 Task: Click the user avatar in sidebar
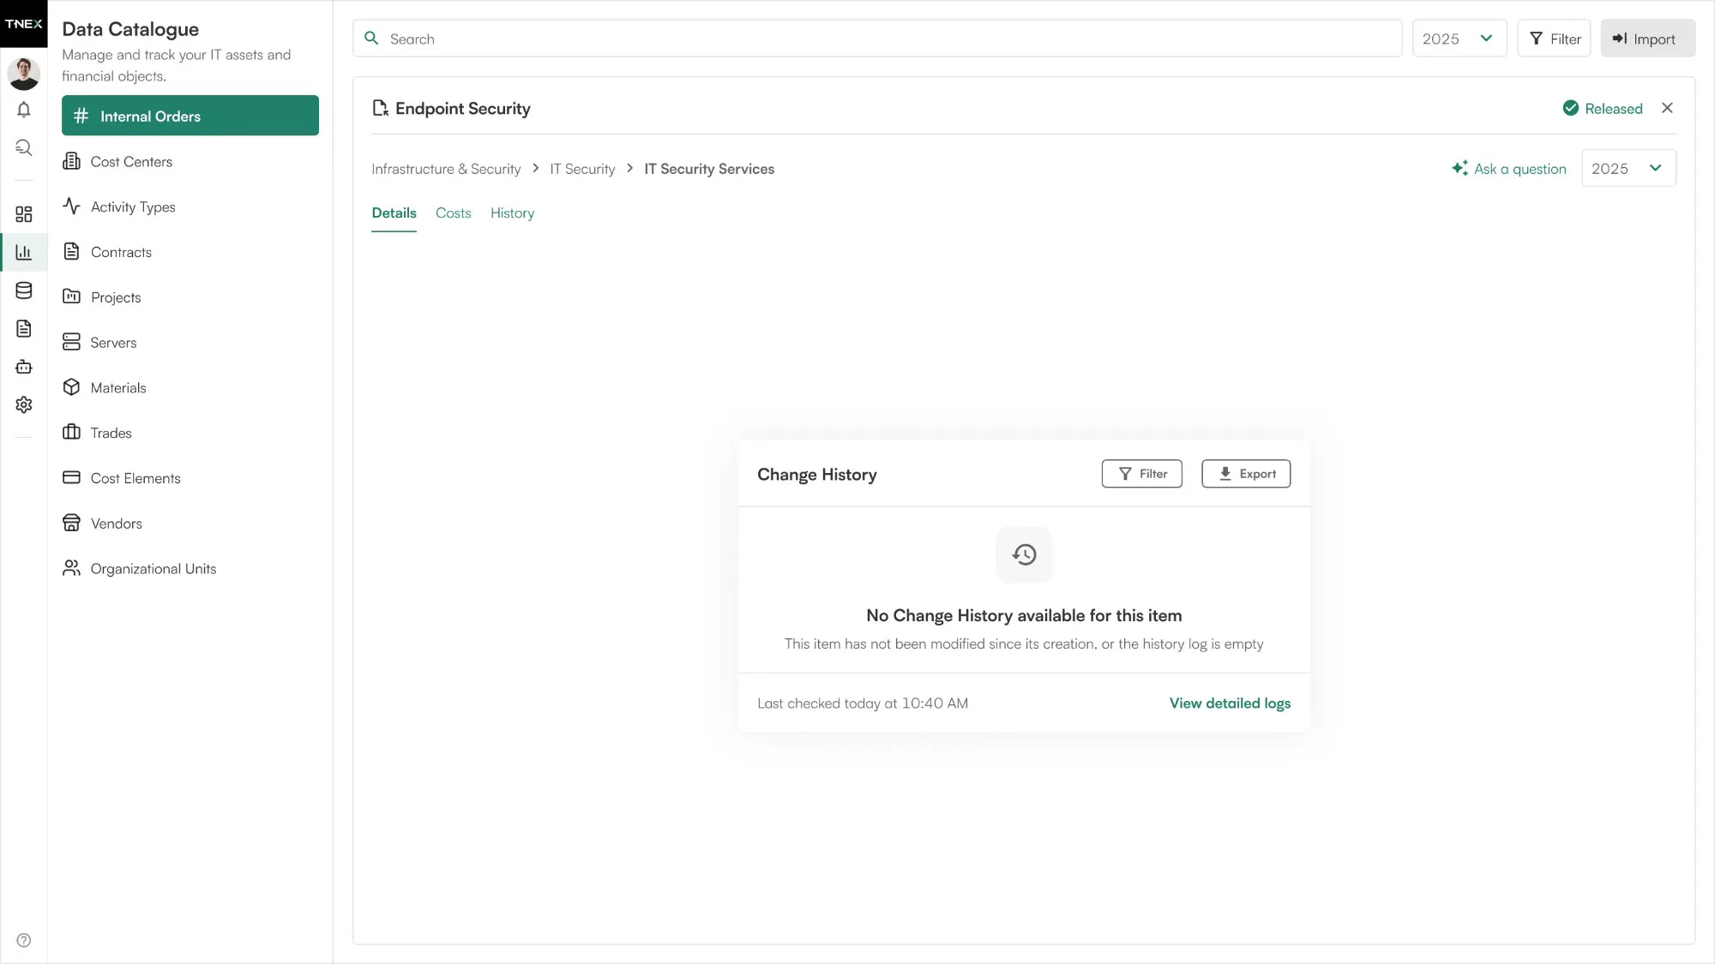(24, 74)
